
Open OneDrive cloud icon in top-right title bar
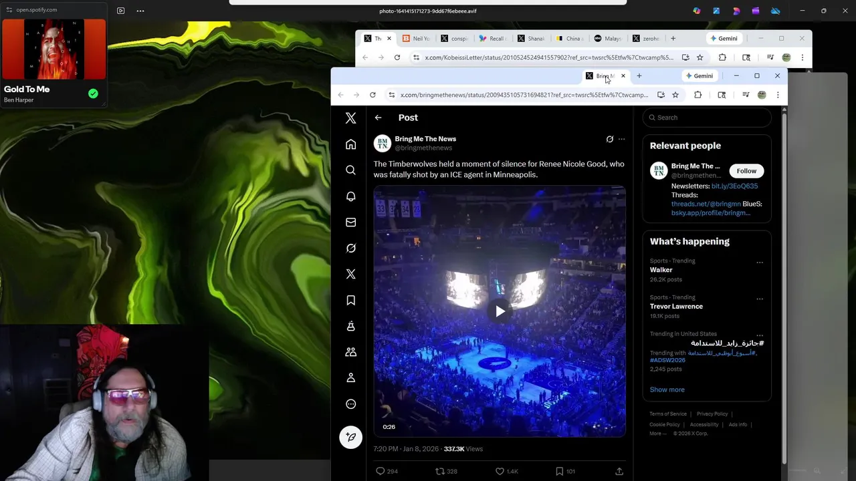click(x=775, y=11)
